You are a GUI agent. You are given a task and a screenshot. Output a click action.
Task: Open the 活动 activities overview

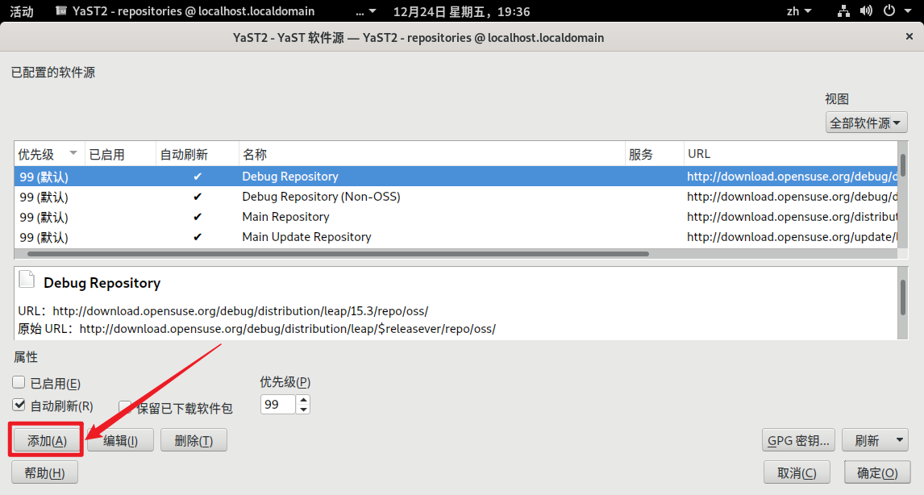(x=22, y=11)
